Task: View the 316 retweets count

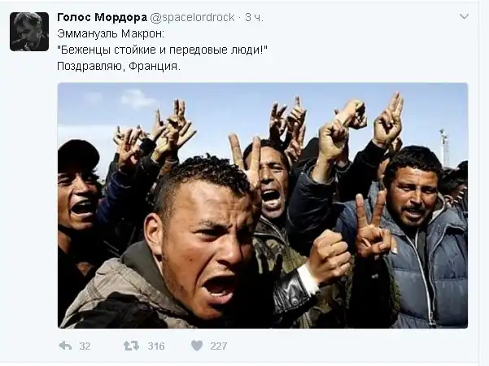Action: (156, 346)
